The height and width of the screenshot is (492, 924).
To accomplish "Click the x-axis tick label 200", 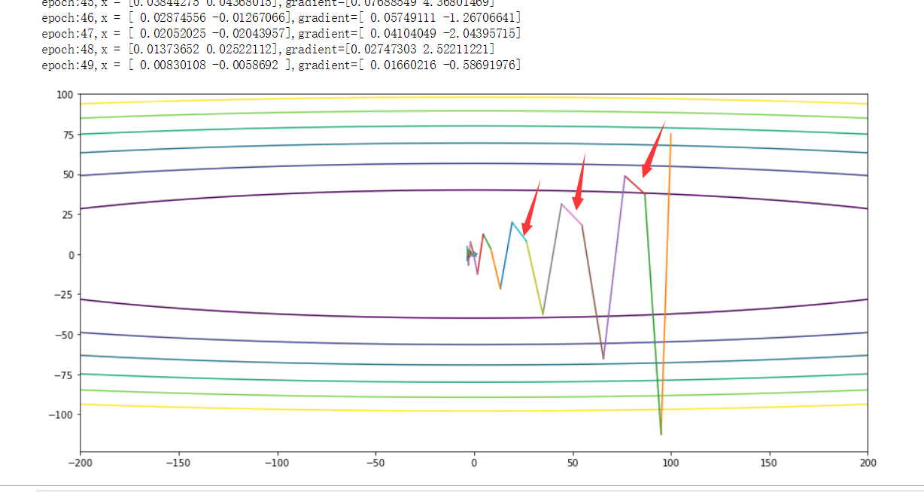I will 868,463.
